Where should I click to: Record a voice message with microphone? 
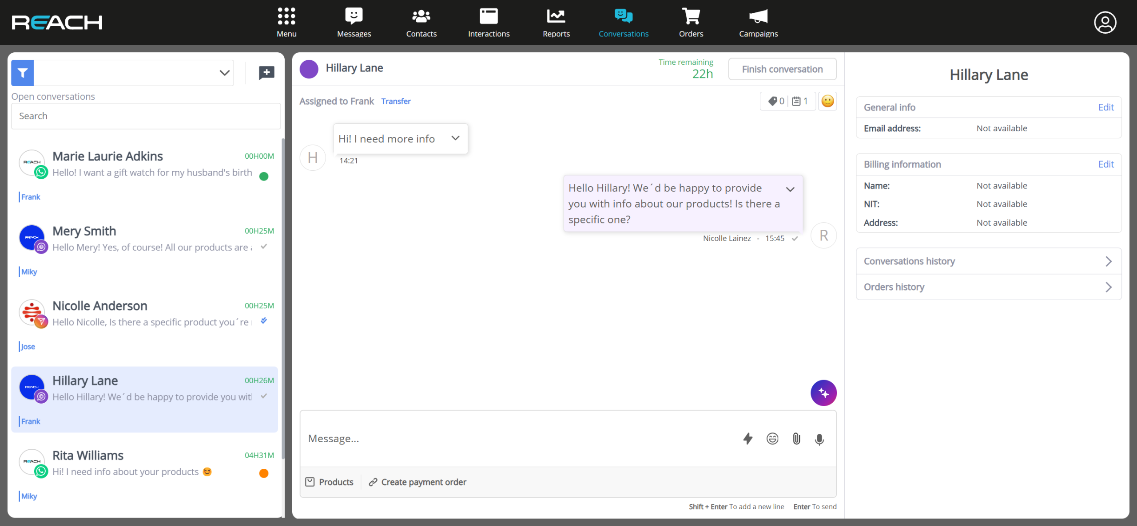point(819,439)
